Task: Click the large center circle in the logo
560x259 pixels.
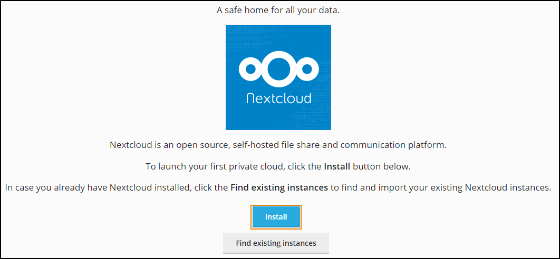Action: point(278,69)
